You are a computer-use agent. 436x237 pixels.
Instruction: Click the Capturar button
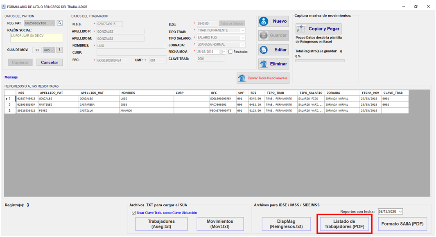20,62
